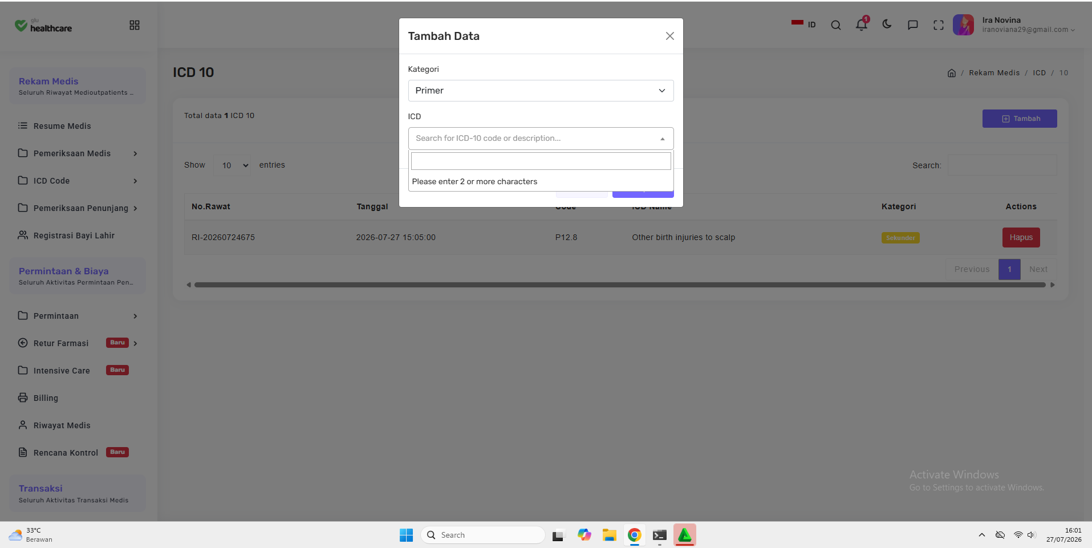This screenshot has width=1092, height=548.
Task: Open File Explorer from taskbar
Action: [609, 535]
